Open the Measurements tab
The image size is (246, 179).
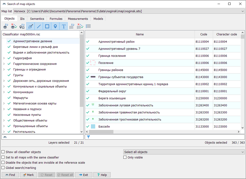coord(78,19)
